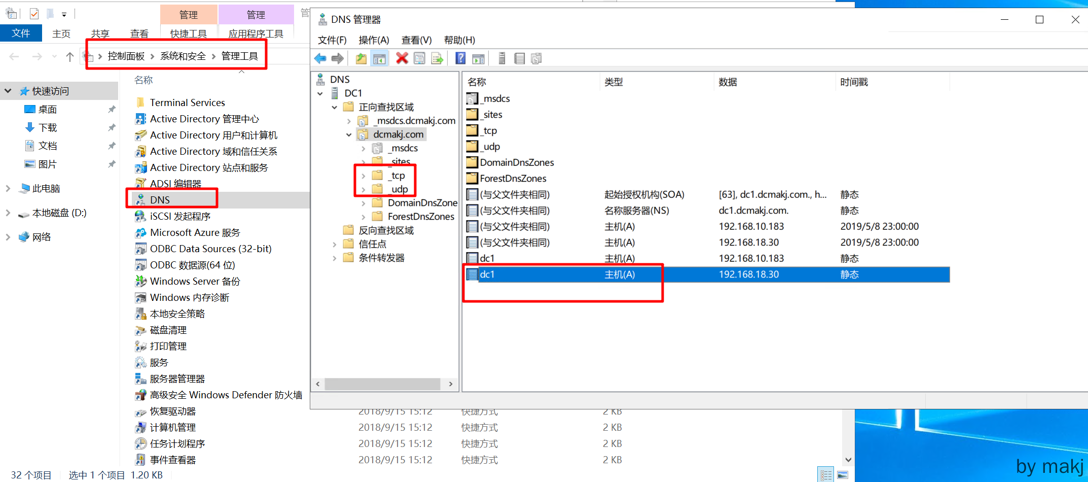Collapse the dcmakj.com zone tree node
This screenshot has height=482, width=1088.
point(349,134)
